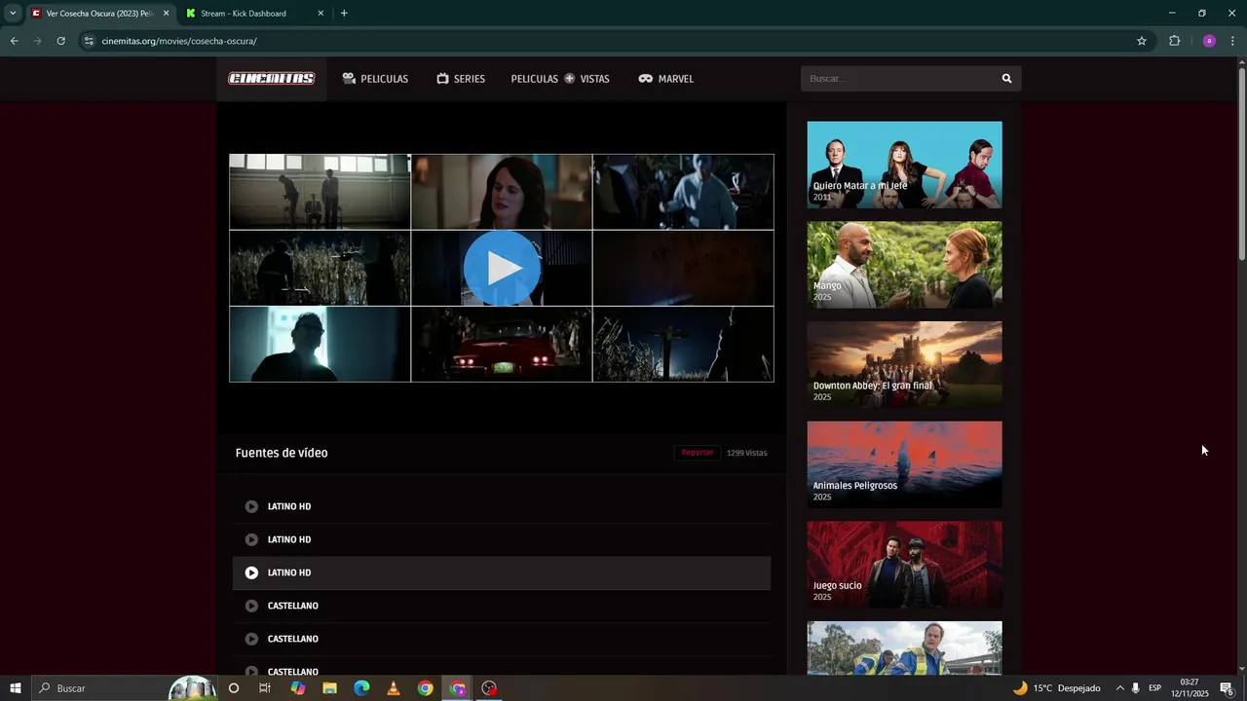
Task: Click the 1299 Vistas counter
Action: (747, 453)
